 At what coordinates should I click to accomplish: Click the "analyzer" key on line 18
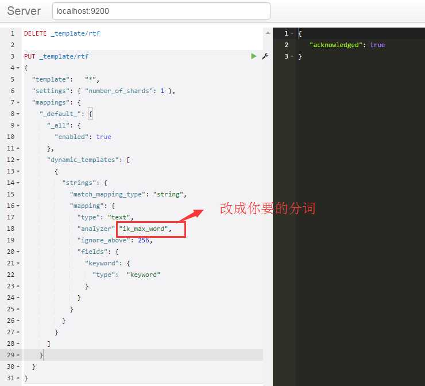click(x=96, y=229)
